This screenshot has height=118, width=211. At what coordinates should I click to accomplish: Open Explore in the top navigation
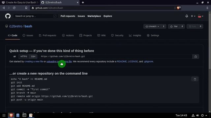tap(108, 16)
